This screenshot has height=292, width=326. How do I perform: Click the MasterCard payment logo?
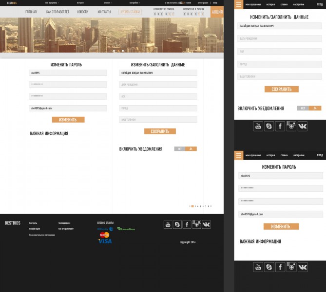[105, 235]
